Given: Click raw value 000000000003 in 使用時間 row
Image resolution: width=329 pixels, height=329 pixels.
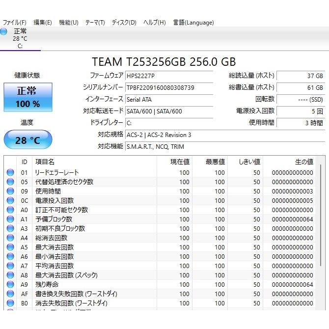Looking at the screenshot, I should click(293, 191).
